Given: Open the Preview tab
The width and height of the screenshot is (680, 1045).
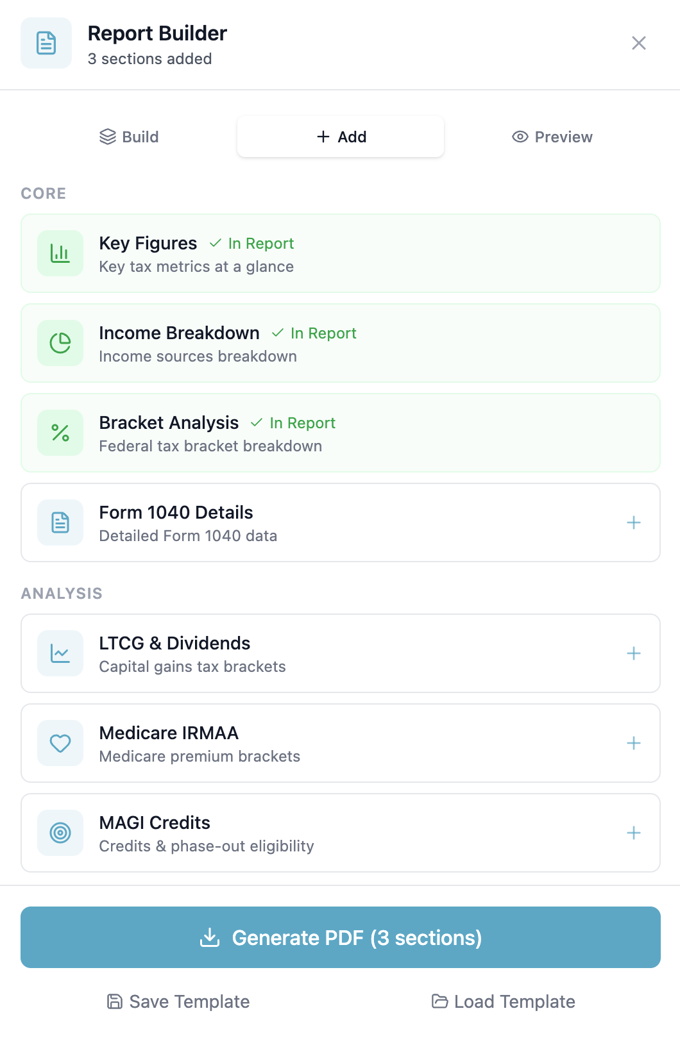Looking at the screenshot, I should (x=552, y=137).
